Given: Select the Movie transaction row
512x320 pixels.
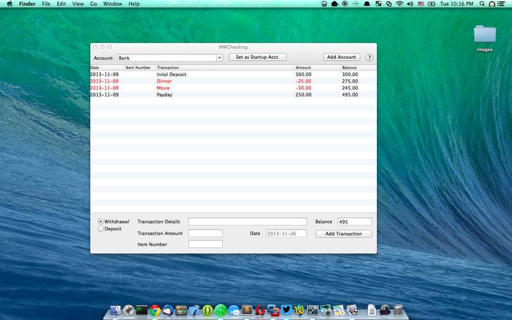Looking at the screenshot, I should click(233, 88).
